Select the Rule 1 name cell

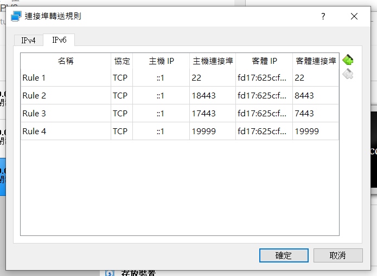coord(66,78)
